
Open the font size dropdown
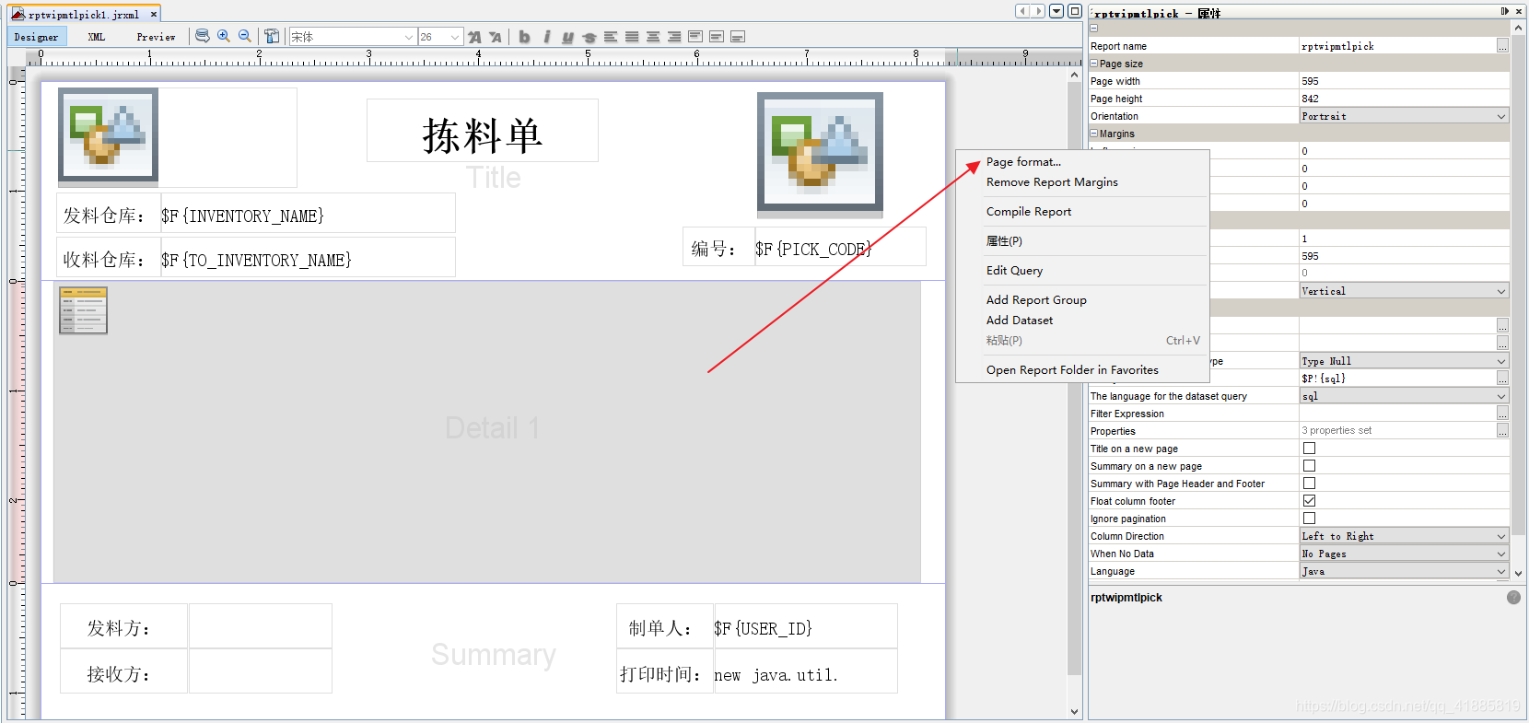pyautogui.click(x=455, y=37)
